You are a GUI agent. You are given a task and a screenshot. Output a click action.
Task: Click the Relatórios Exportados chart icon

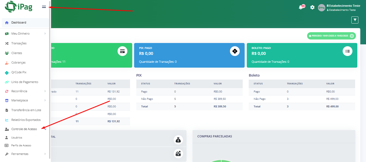pos(7,120)
